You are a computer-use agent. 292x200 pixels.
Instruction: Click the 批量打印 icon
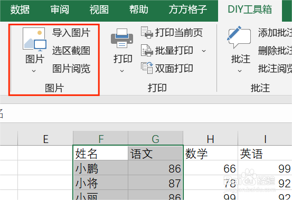[147, 51]
